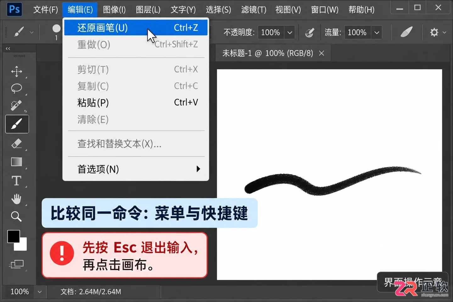Select the Type tool
Viewport: 453px width, 302px height.
[17, 181]
